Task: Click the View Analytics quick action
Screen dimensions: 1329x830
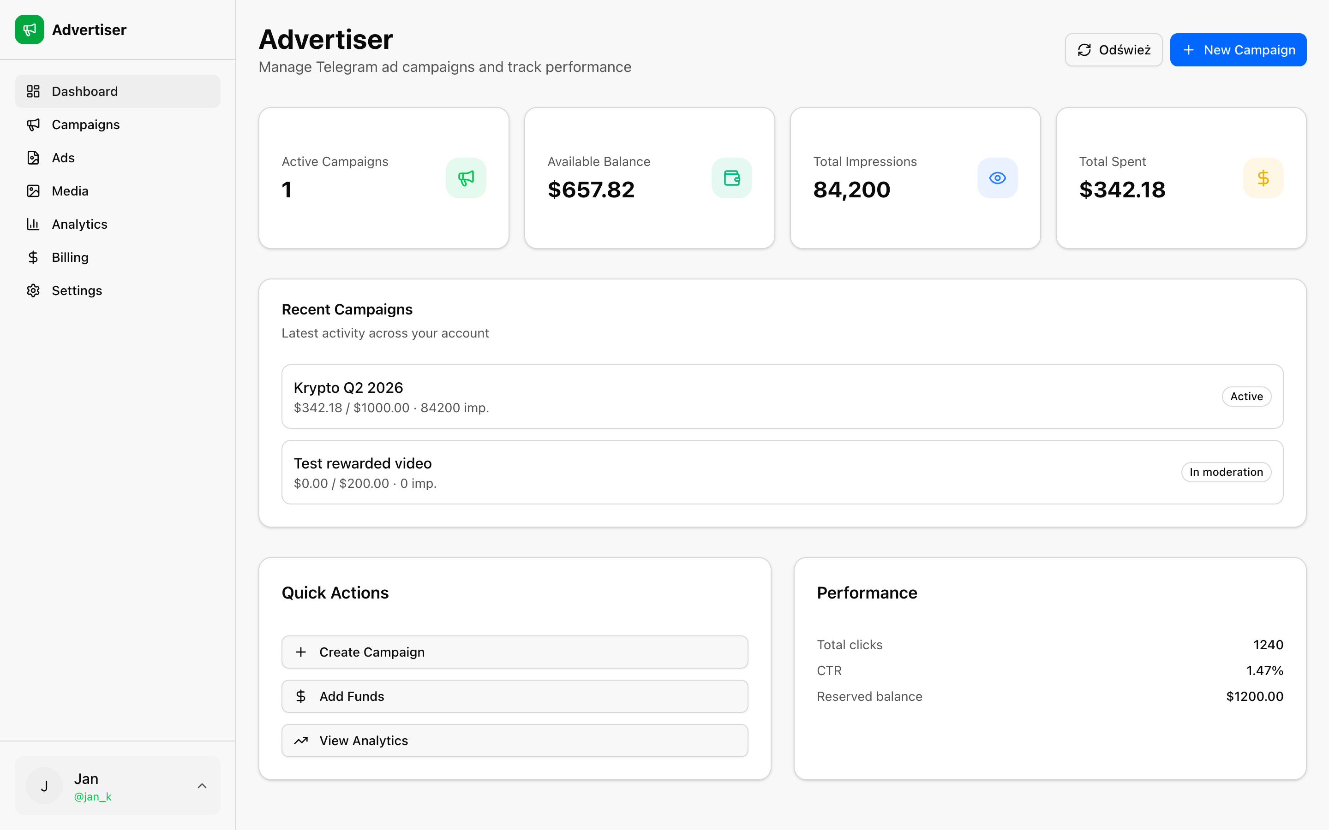Action: 515,741
